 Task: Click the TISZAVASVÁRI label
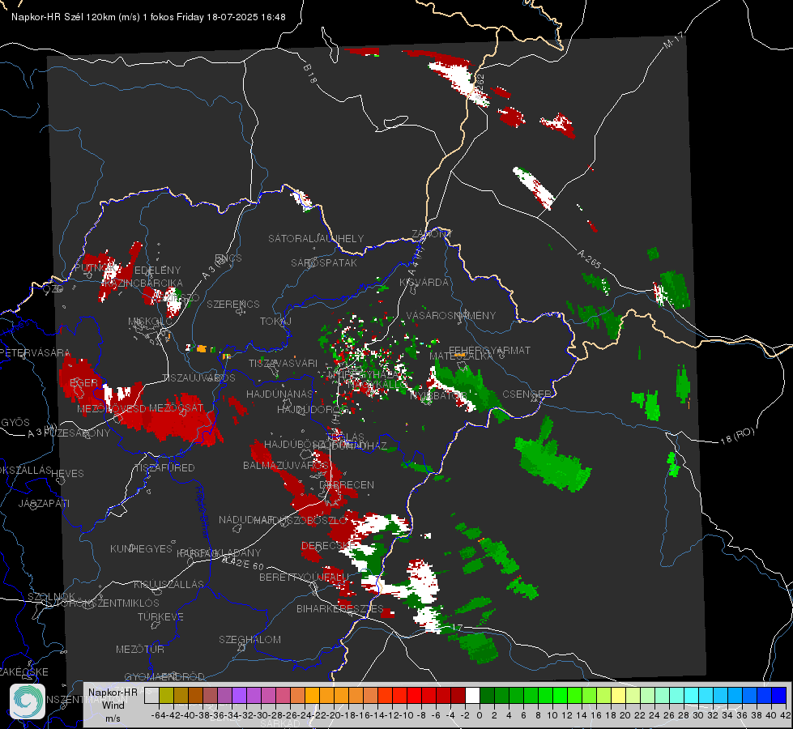[x=284, y=363]
